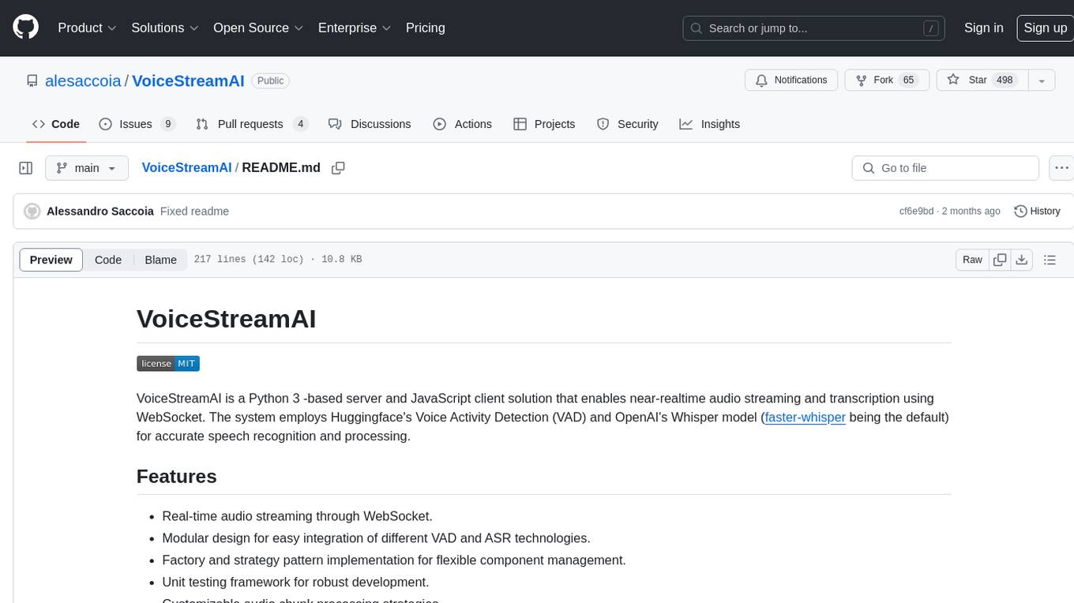
Task: Expand the file tree side panel
Action: 25,168
